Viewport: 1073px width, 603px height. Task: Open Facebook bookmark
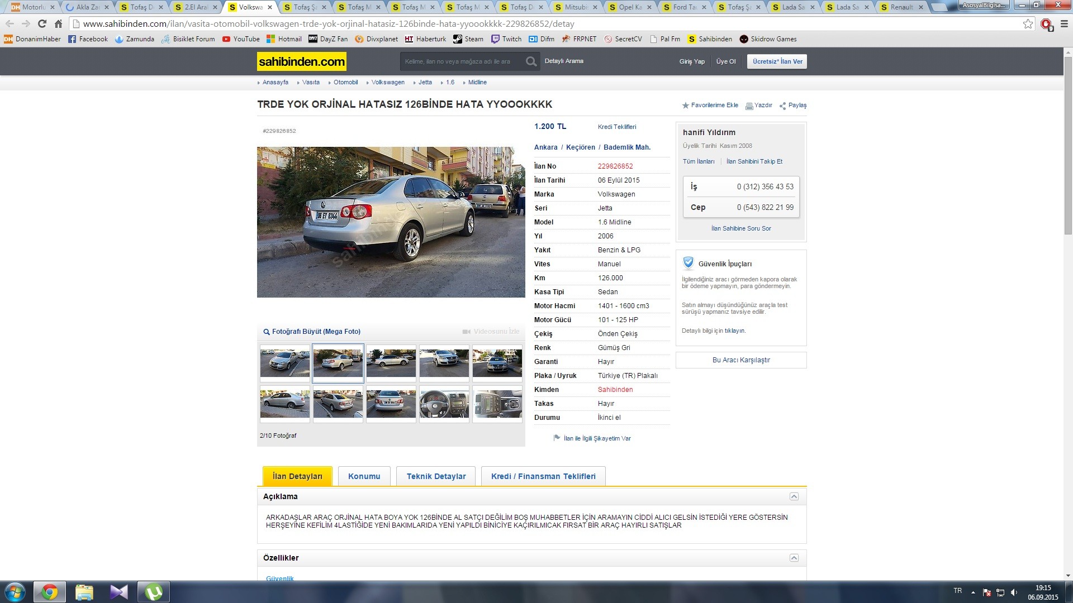point(88,39)
